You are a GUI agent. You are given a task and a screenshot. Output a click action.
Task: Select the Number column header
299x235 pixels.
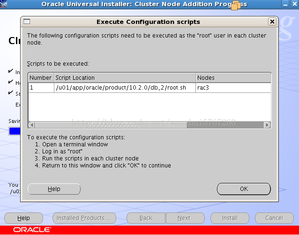tap(41, 78)
